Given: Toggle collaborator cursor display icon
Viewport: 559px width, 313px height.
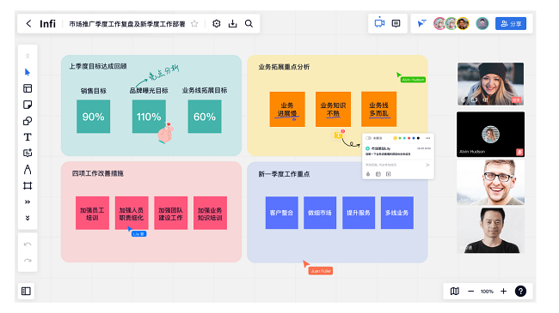Looking at the screenshot, I should [x=421, y=23].
